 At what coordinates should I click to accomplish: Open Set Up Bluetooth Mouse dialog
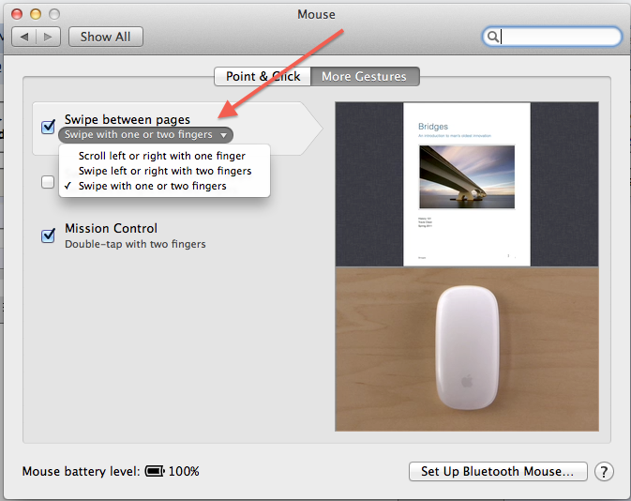coord(498,471)
